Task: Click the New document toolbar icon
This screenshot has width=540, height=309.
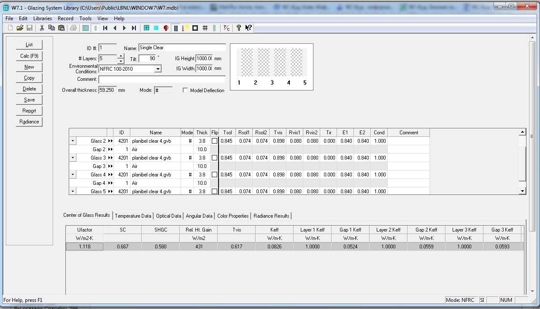Action: click(10, 28)
